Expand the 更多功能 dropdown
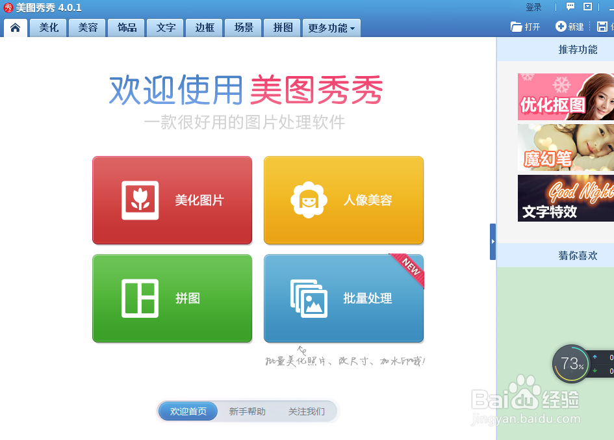The width and height of the screenshot is (614, 440). coord(331,28)
